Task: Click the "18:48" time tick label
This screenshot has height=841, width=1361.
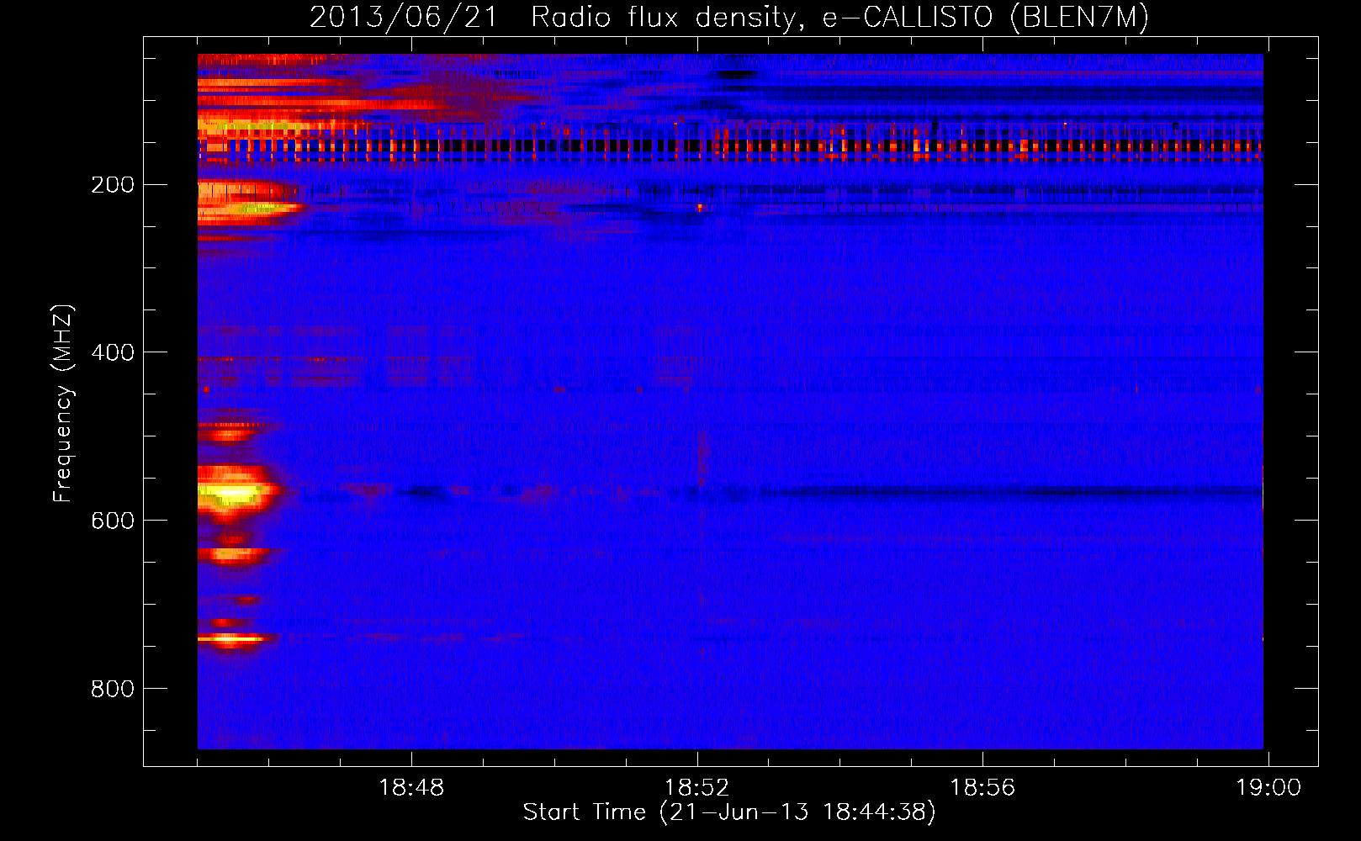Action: (411, 787)
